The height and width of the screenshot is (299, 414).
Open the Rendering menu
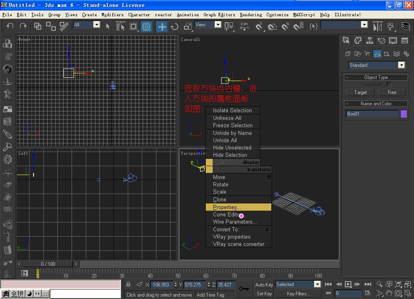click(x=251, y=15)
